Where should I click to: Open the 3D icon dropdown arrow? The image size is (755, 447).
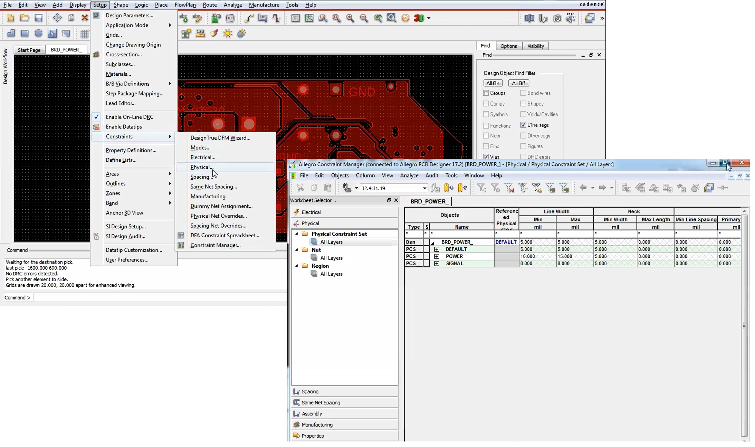coord(429,18)
